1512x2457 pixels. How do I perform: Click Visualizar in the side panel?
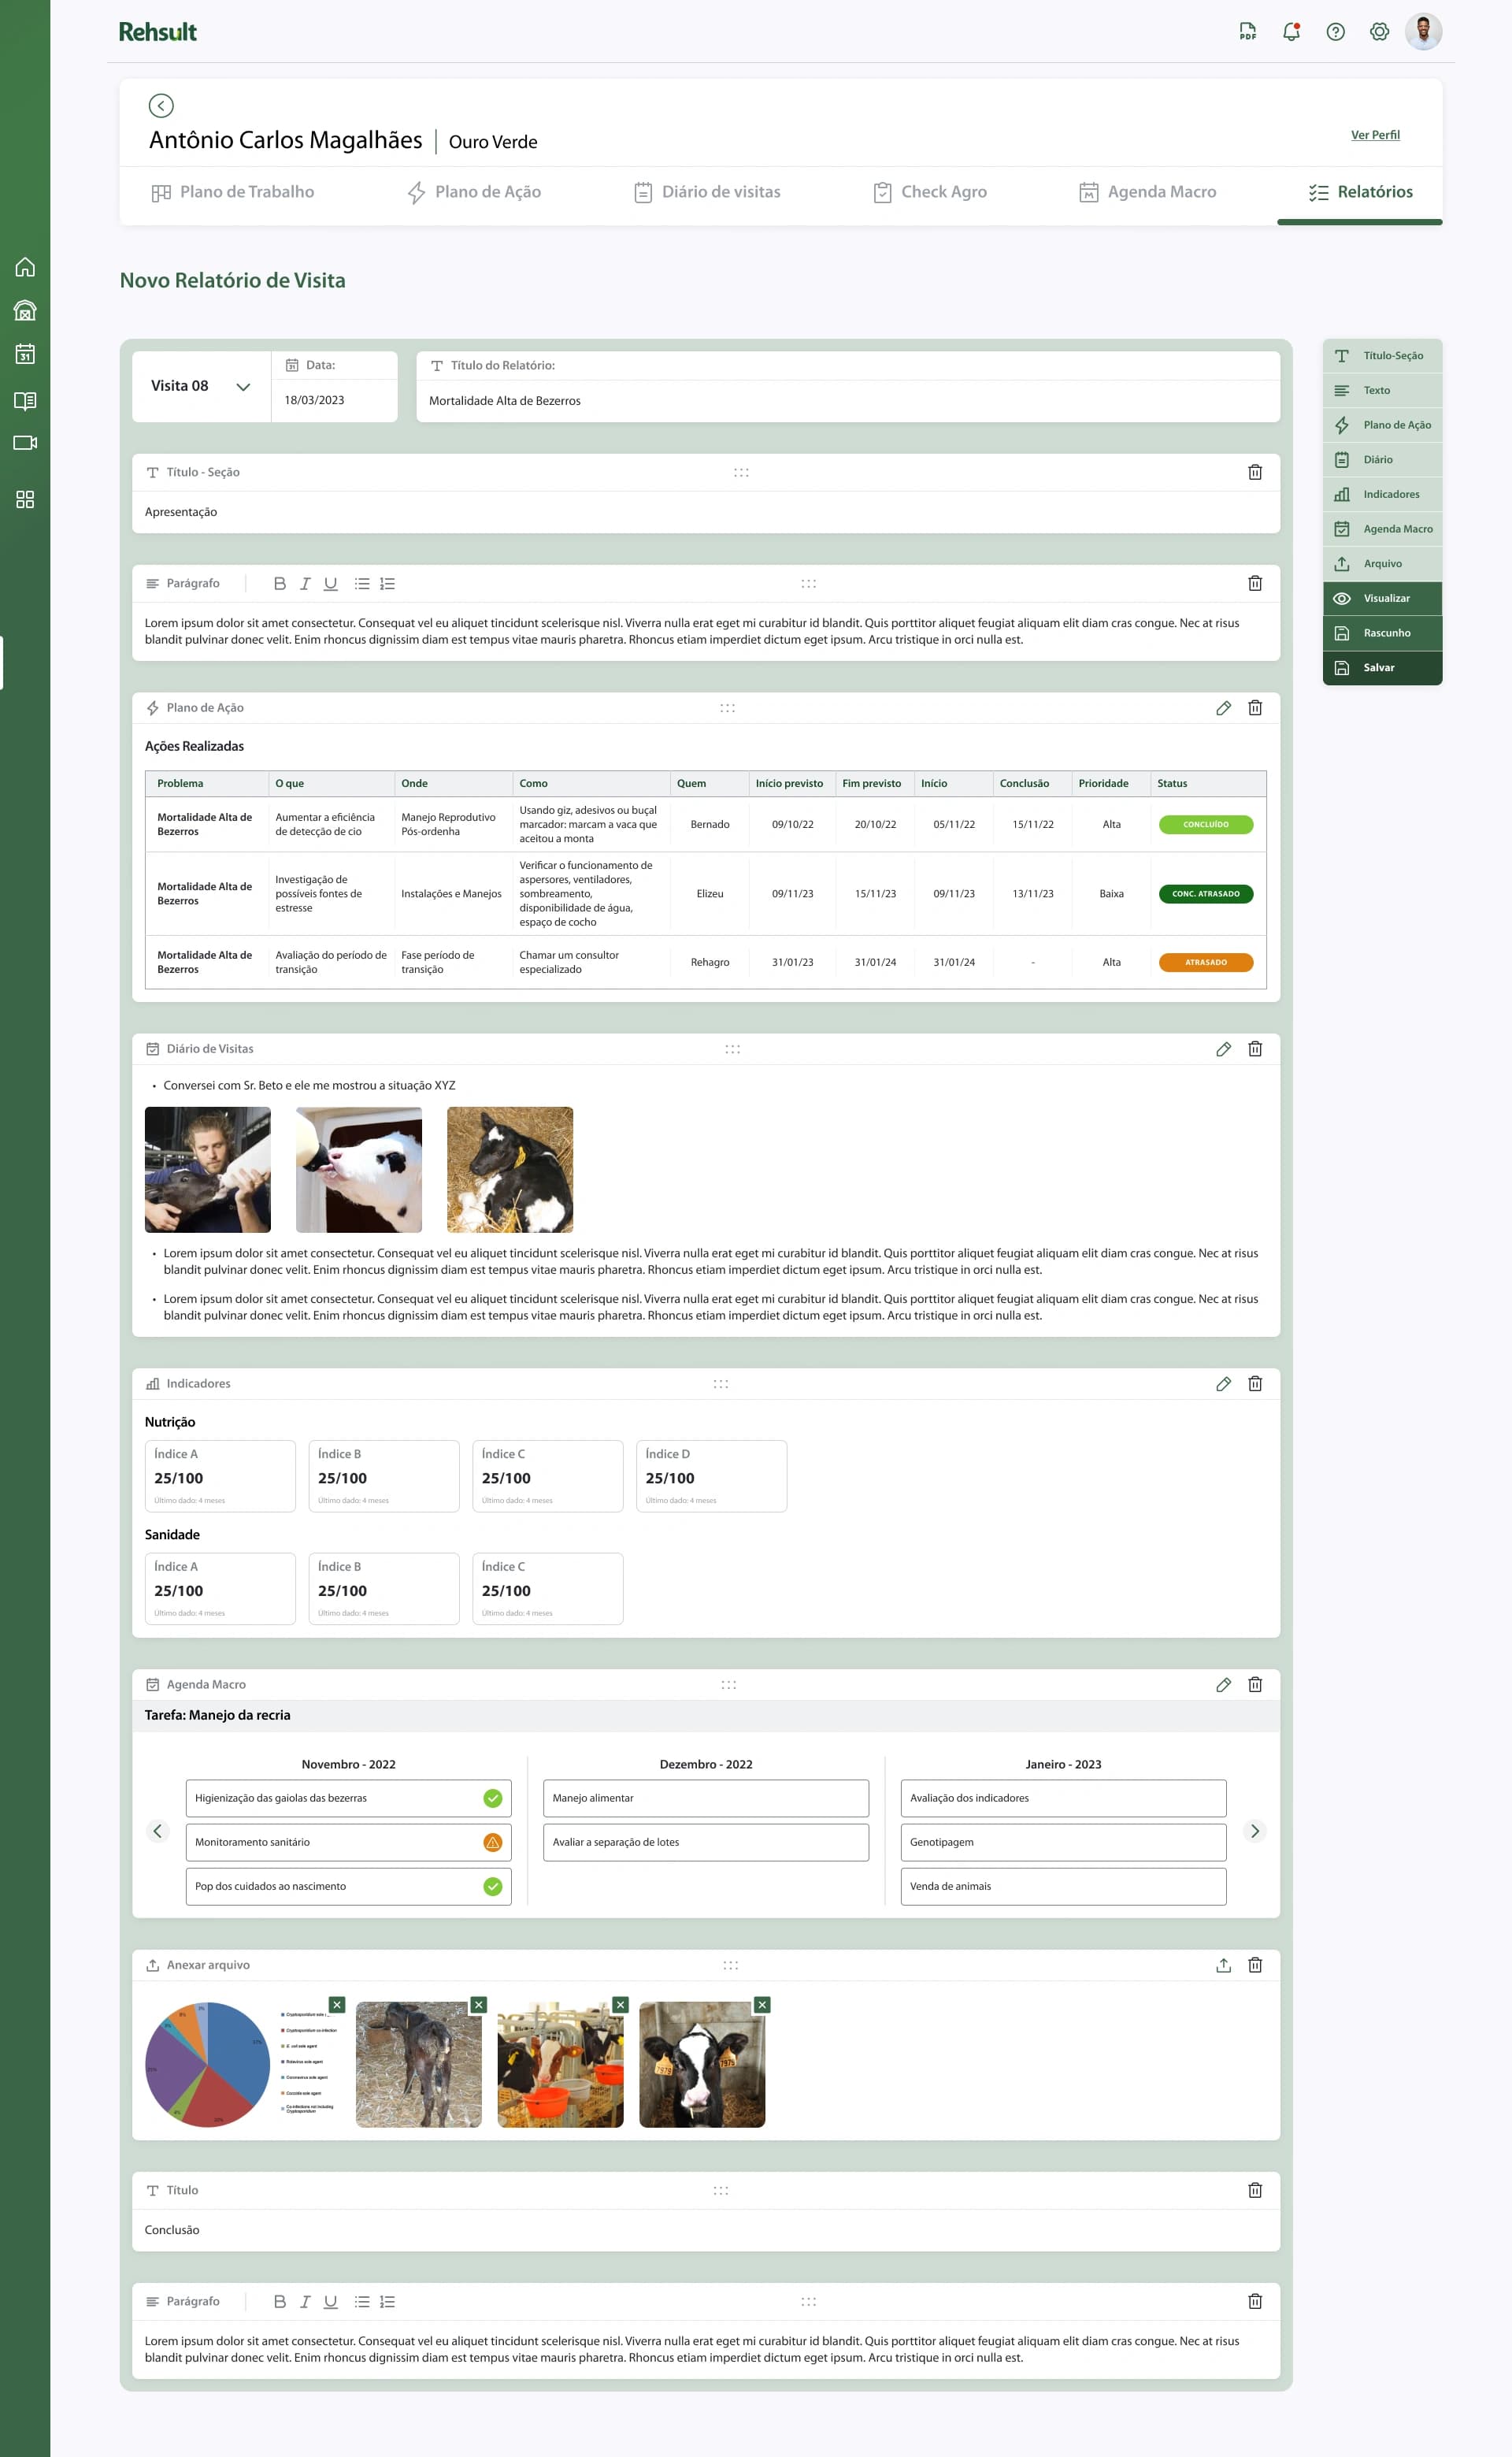tap(1382, 598)
